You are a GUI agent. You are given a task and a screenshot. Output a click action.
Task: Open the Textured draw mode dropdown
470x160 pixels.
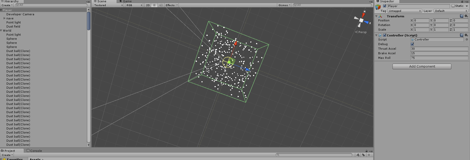coord(108,5)
